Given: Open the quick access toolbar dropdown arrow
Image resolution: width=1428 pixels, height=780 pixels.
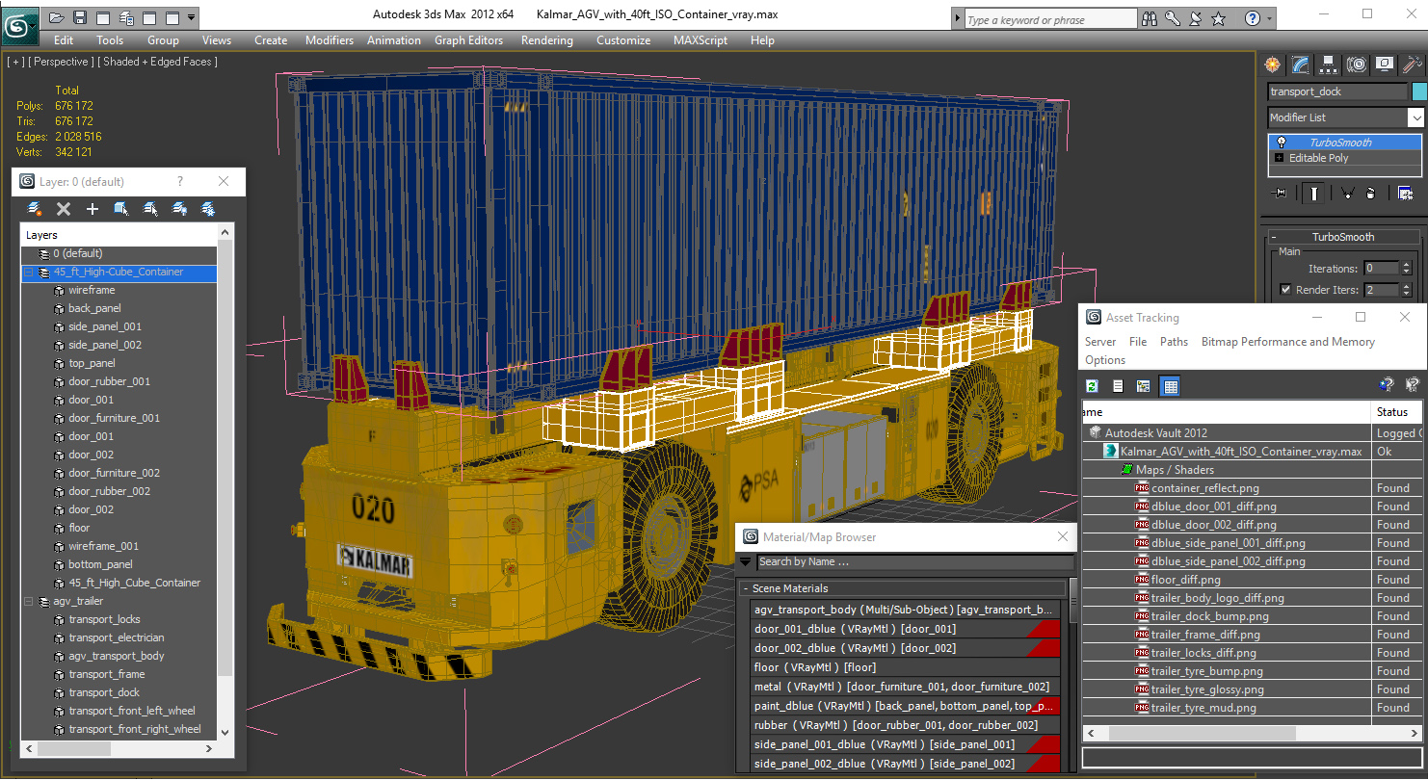Looking at the screenshot, I should point(192,17).
